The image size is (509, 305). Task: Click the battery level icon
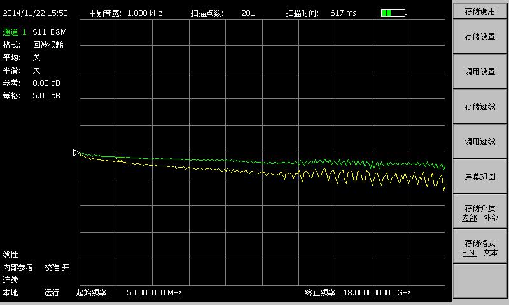(x=393, y=13)
